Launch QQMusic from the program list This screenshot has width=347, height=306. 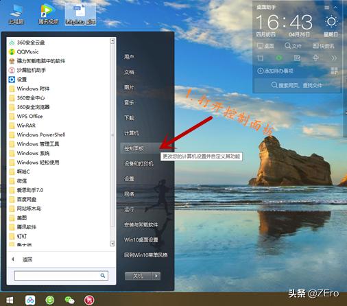[23, 51]
